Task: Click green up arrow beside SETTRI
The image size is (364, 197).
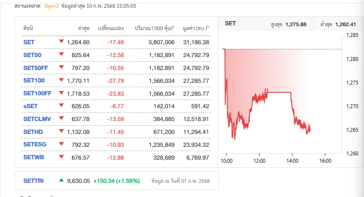Action: point(61,180)
